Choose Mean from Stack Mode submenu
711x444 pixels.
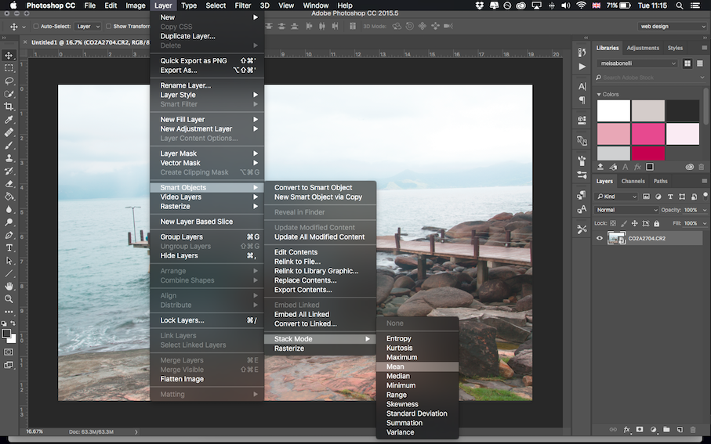click(417, 366)
